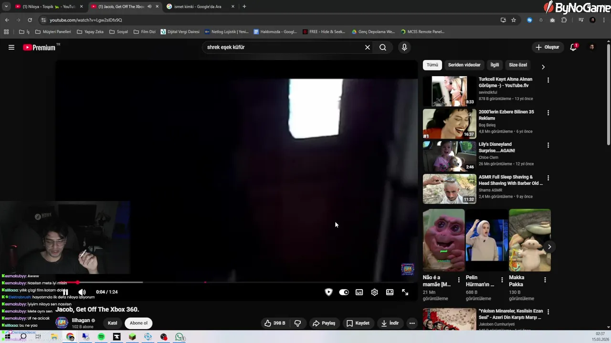Open options for Pelin Hürman'ın short

(x=502, y=280)
